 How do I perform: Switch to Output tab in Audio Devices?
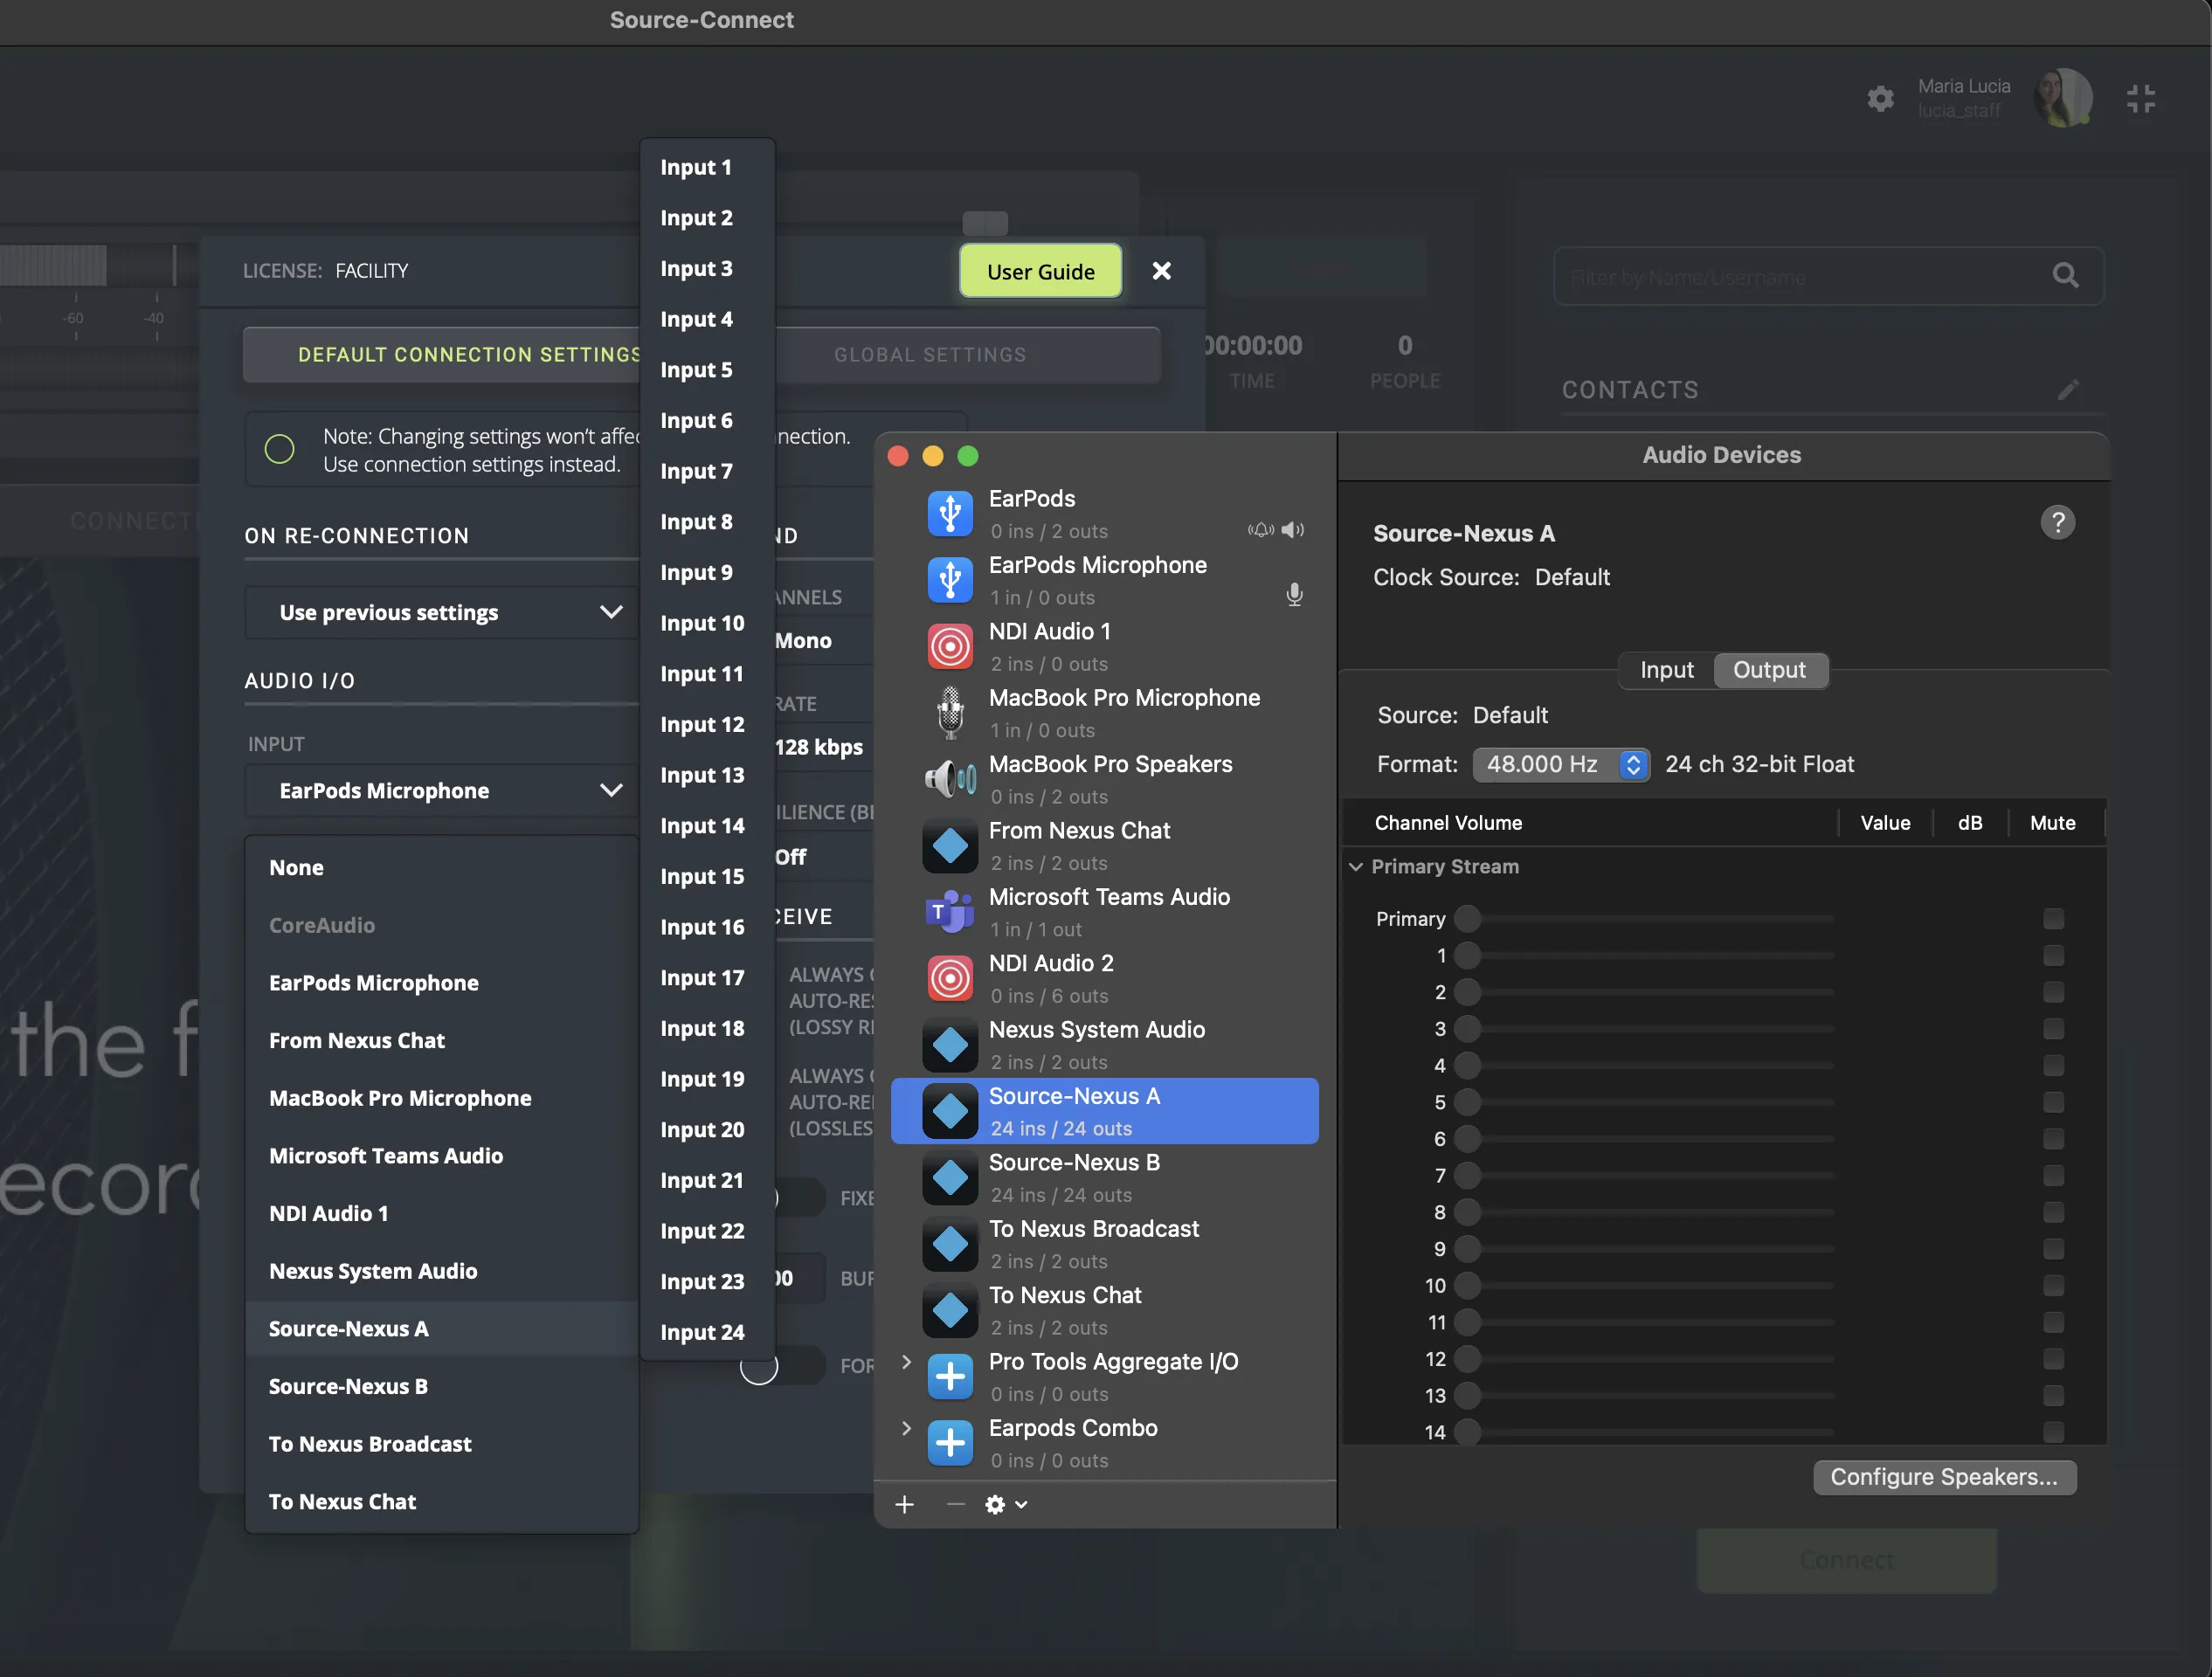pos(1769,670)
